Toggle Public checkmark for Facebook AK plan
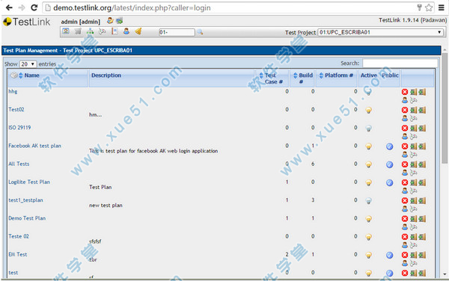This screenshot has height=281, width=449. (389, 146)
